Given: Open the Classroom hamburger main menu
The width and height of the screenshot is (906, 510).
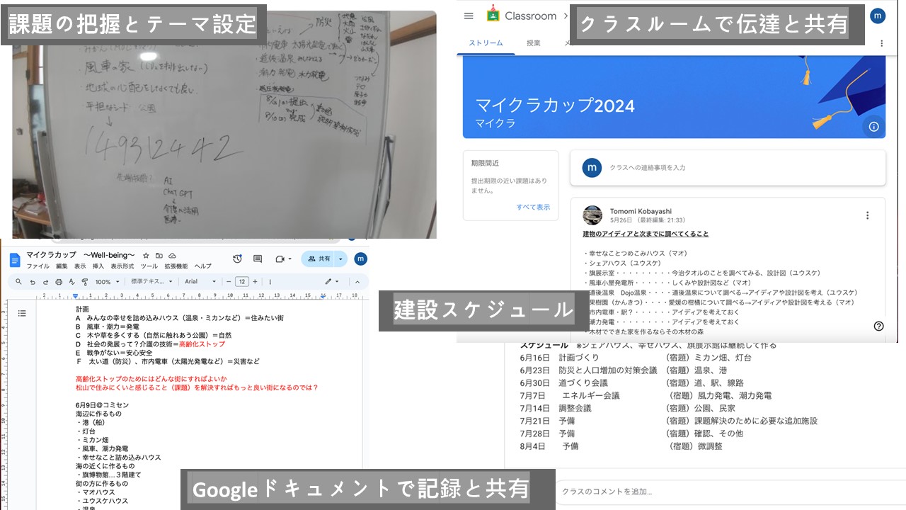Looking at the screenshot, I should pyautogui.click(x=469, y=16).
